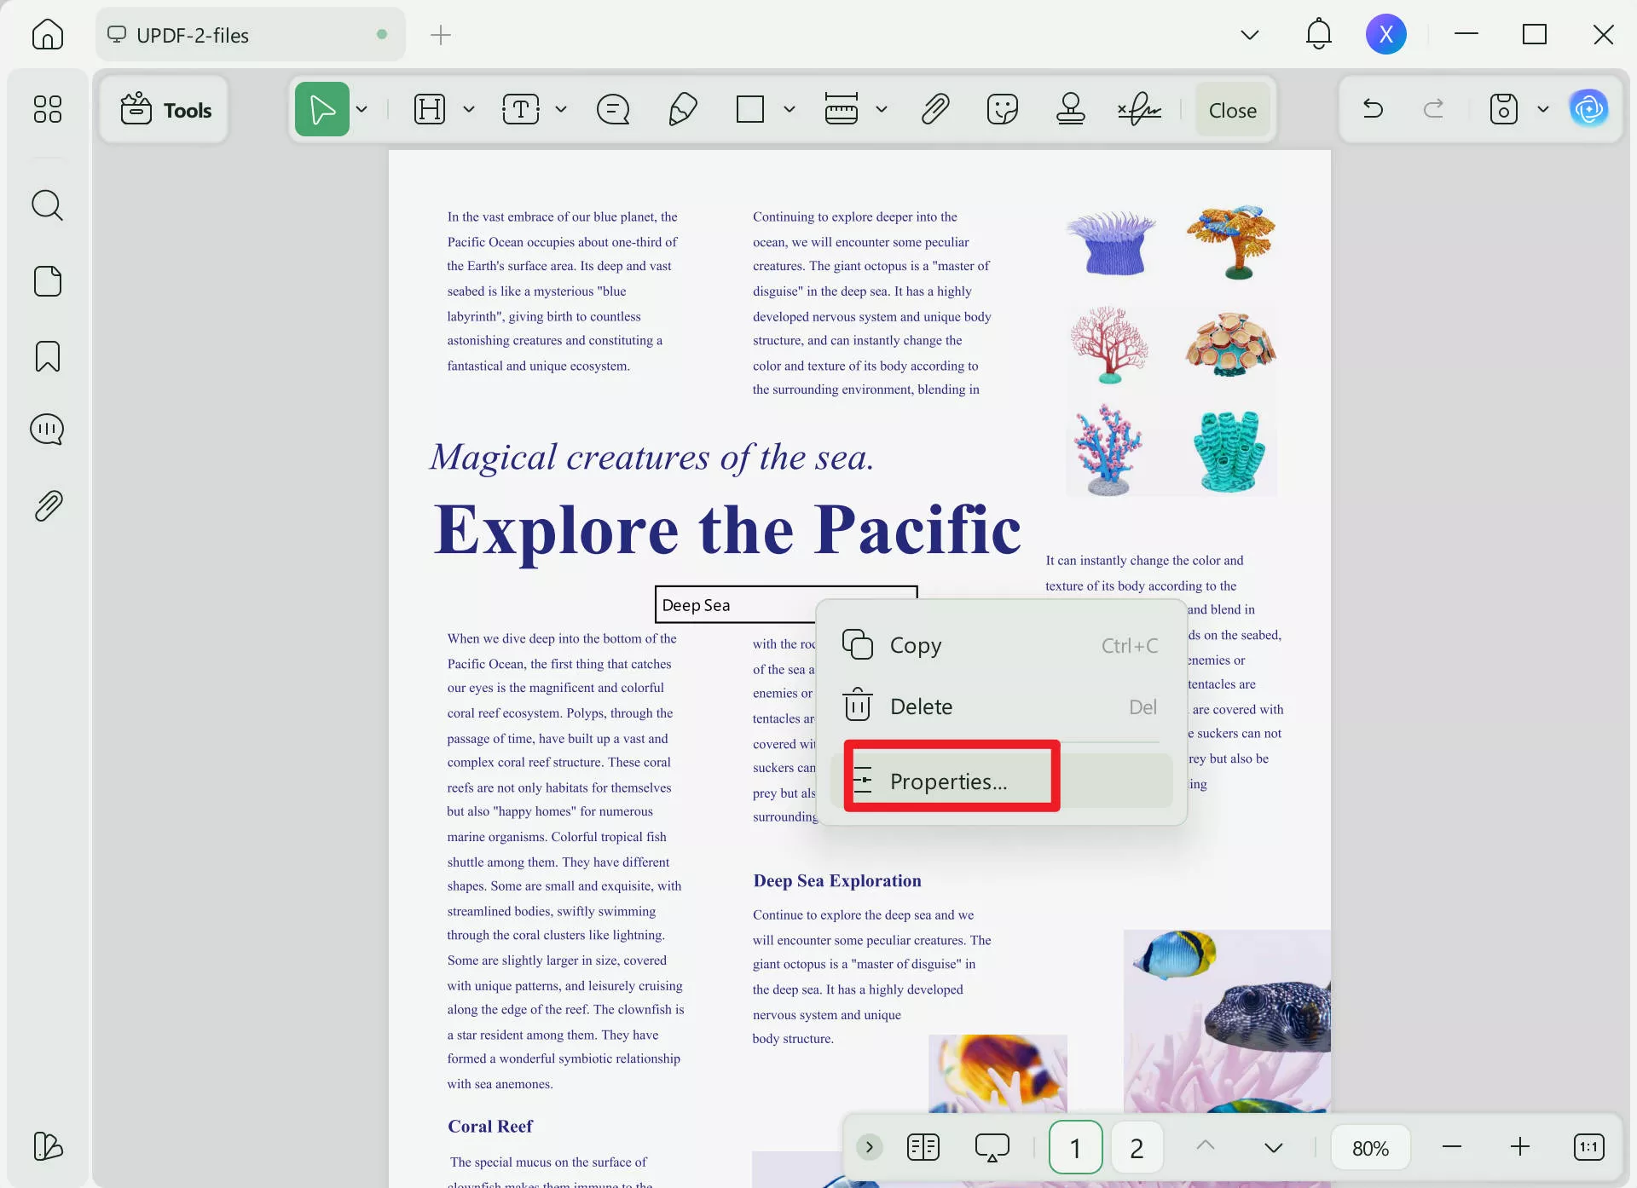
Task: Select the stamp tool
Action: [1070, 109]
